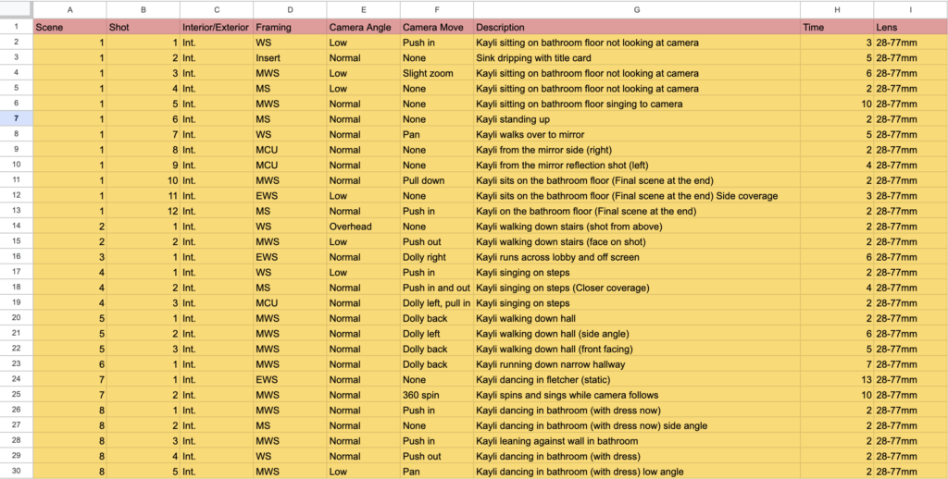Select the 'Slight zoom' cell
This screenshot has height=479, width=948.
pyautogui.click(x=437, y=73)
